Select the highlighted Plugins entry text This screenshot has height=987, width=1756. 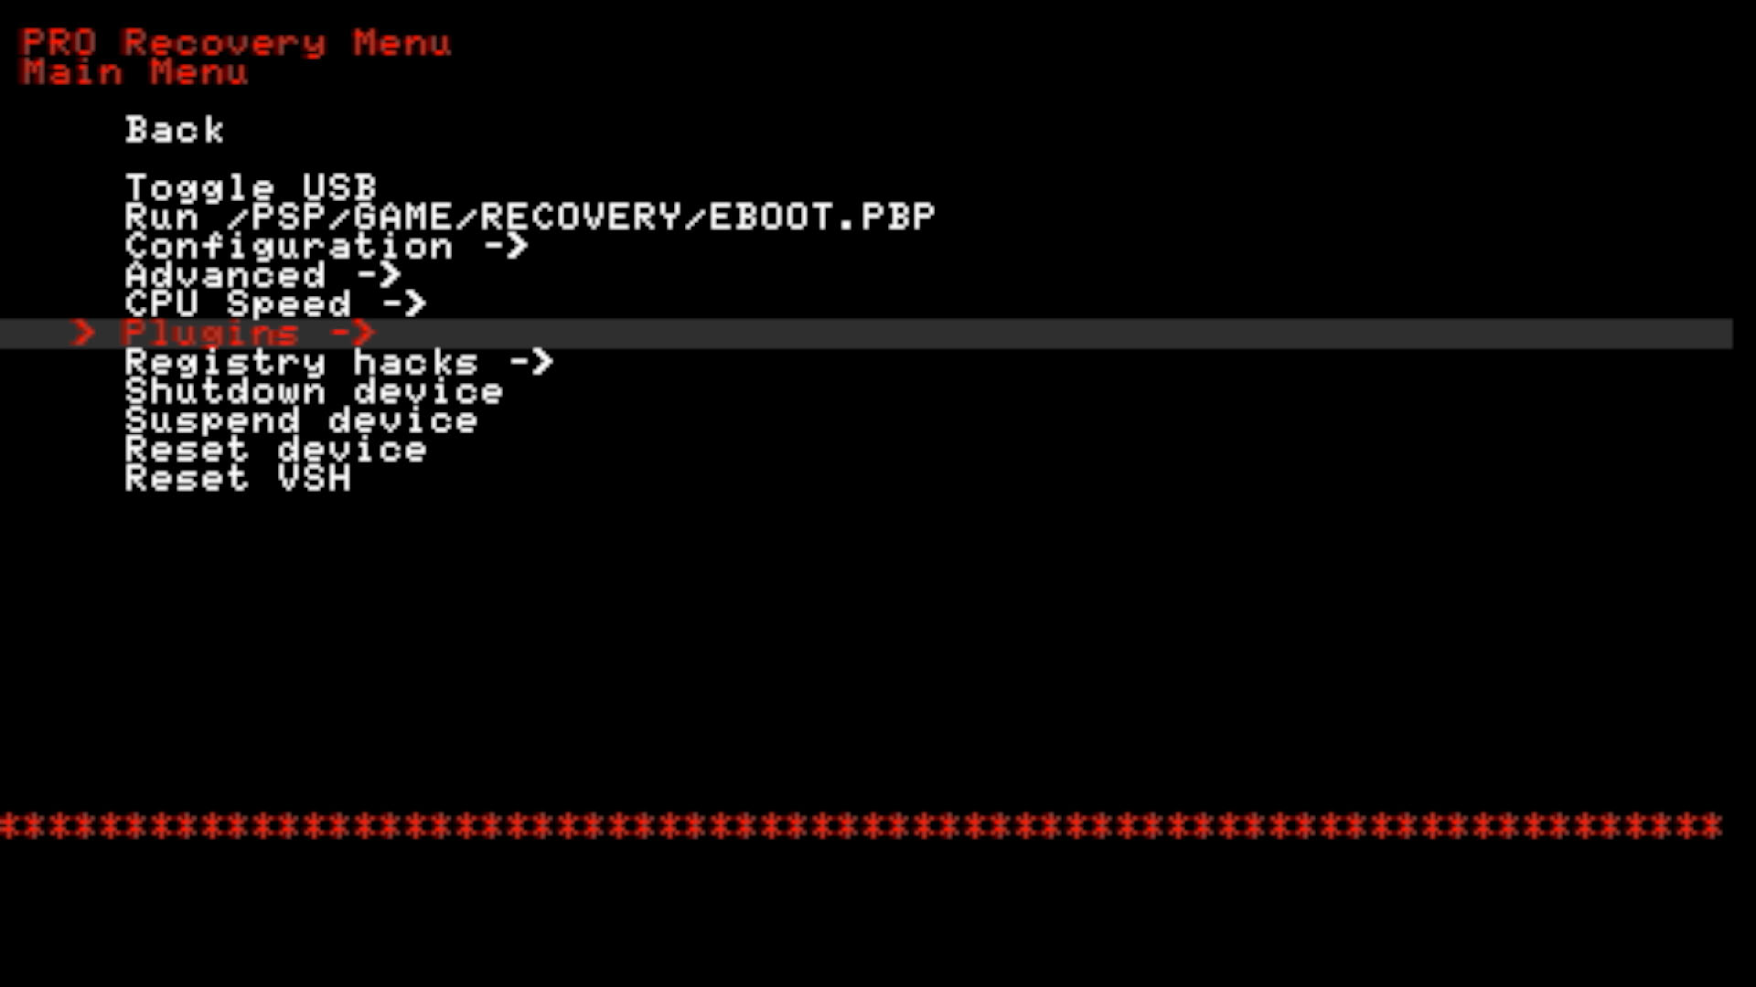[x=212, y=334]
